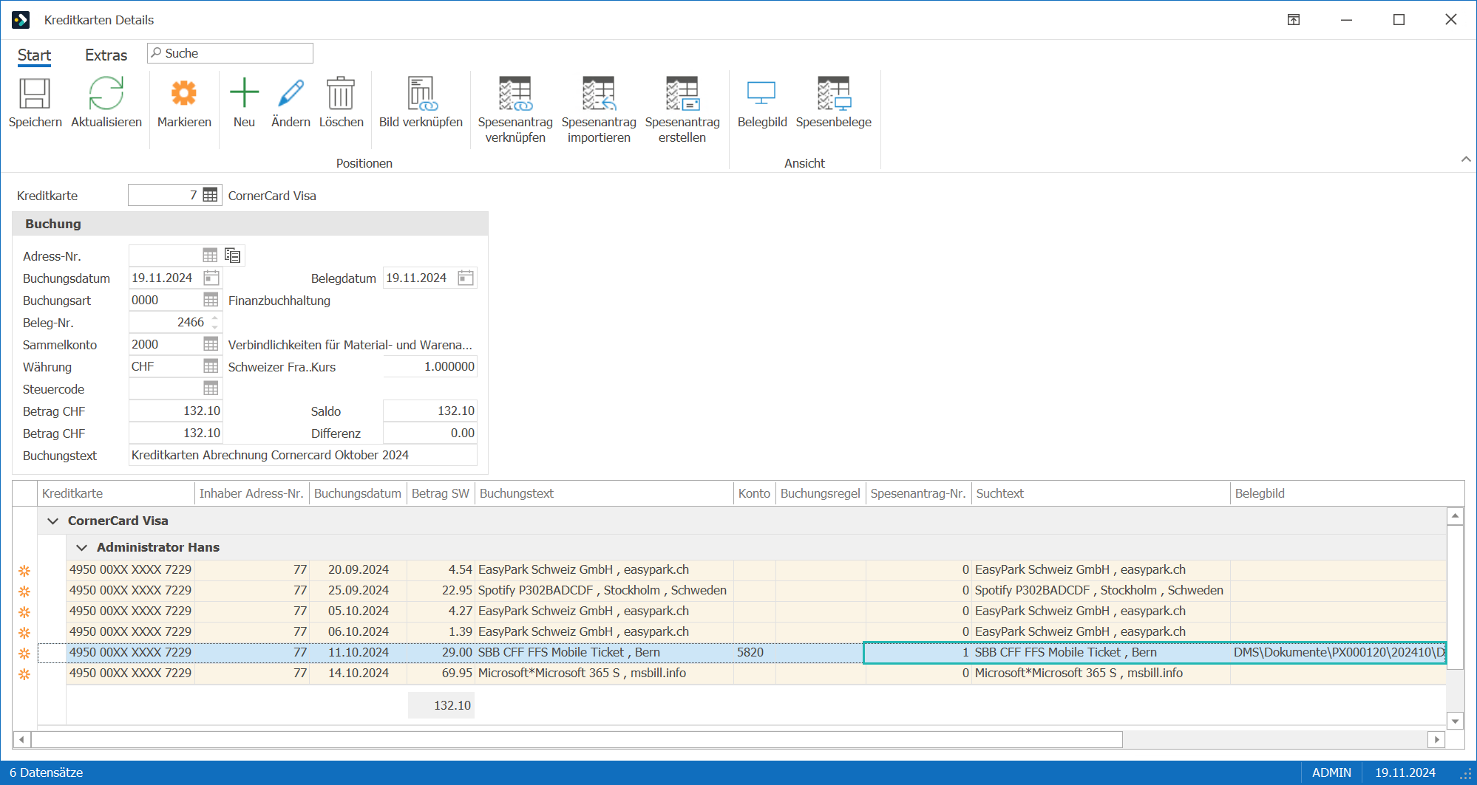Click the Suche search field
Screen dimensions: 1477x785
230,53
